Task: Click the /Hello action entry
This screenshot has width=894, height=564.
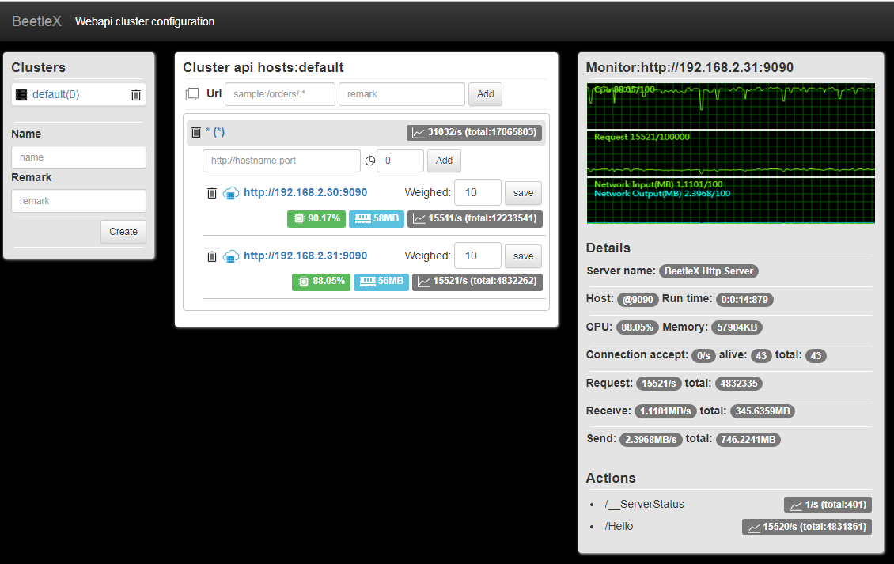Action: point(619,526)
